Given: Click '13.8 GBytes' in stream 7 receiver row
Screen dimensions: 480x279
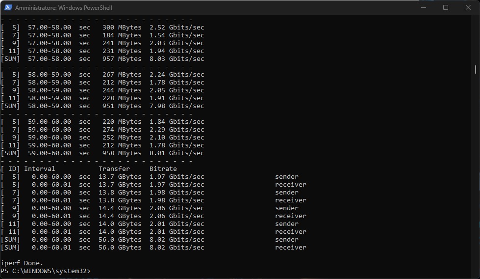Looking at the screenshot, I should (120, 200).
